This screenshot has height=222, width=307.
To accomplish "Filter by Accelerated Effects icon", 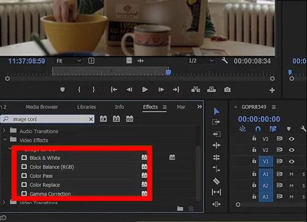I will 103,119.
